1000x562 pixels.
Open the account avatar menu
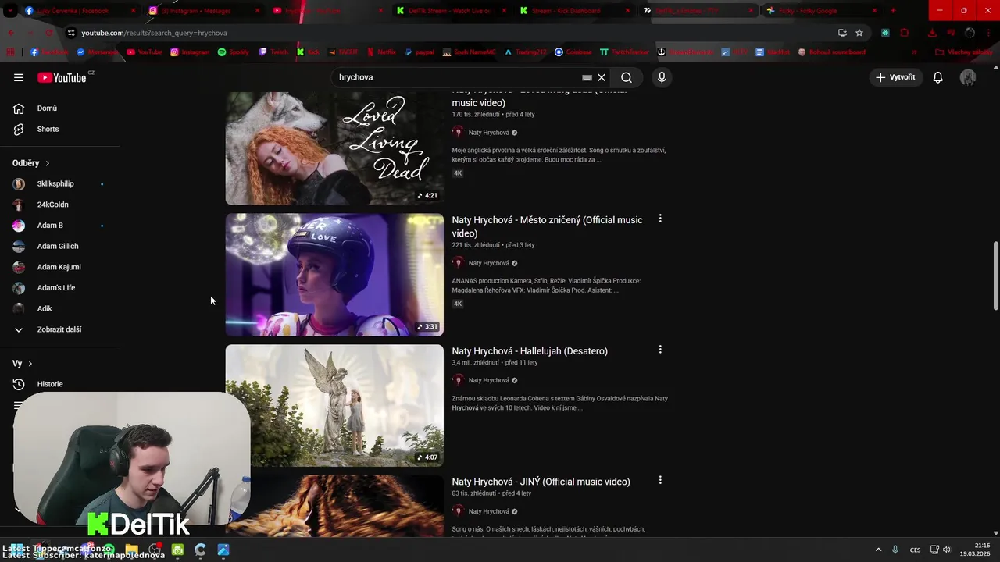pos(968,77)
